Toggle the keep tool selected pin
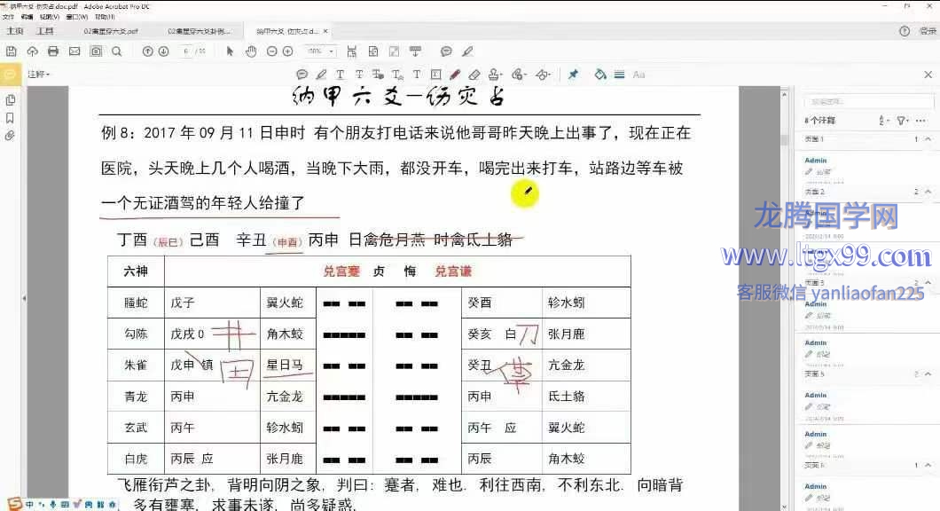This screenshot has height=511, width=940. click(573, 75)
